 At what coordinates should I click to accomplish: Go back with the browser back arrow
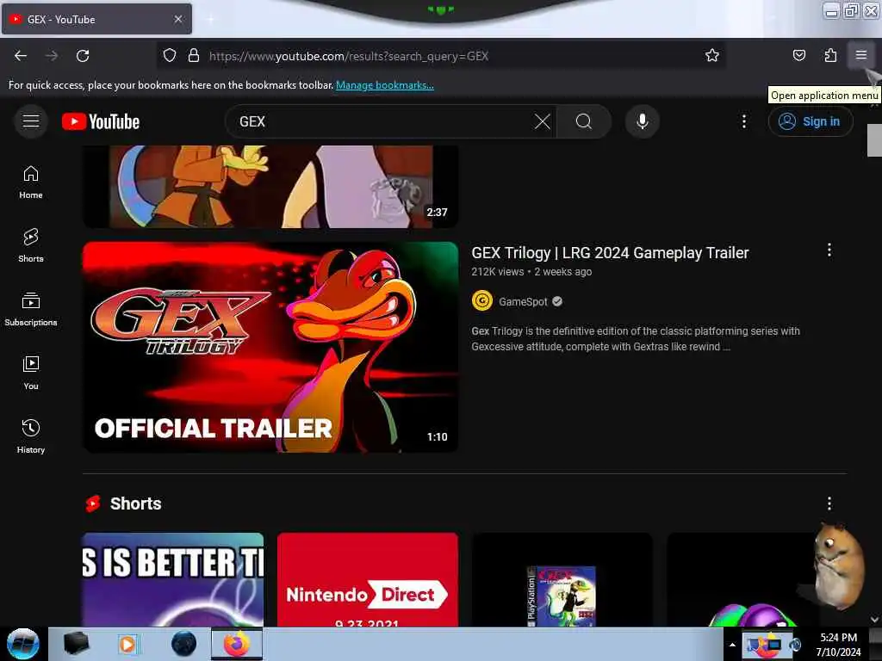click(x=21, y=56)
